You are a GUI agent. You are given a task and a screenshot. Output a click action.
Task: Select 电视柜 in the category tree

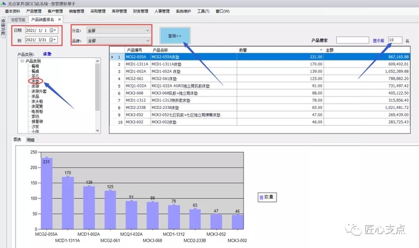(37, 111)
